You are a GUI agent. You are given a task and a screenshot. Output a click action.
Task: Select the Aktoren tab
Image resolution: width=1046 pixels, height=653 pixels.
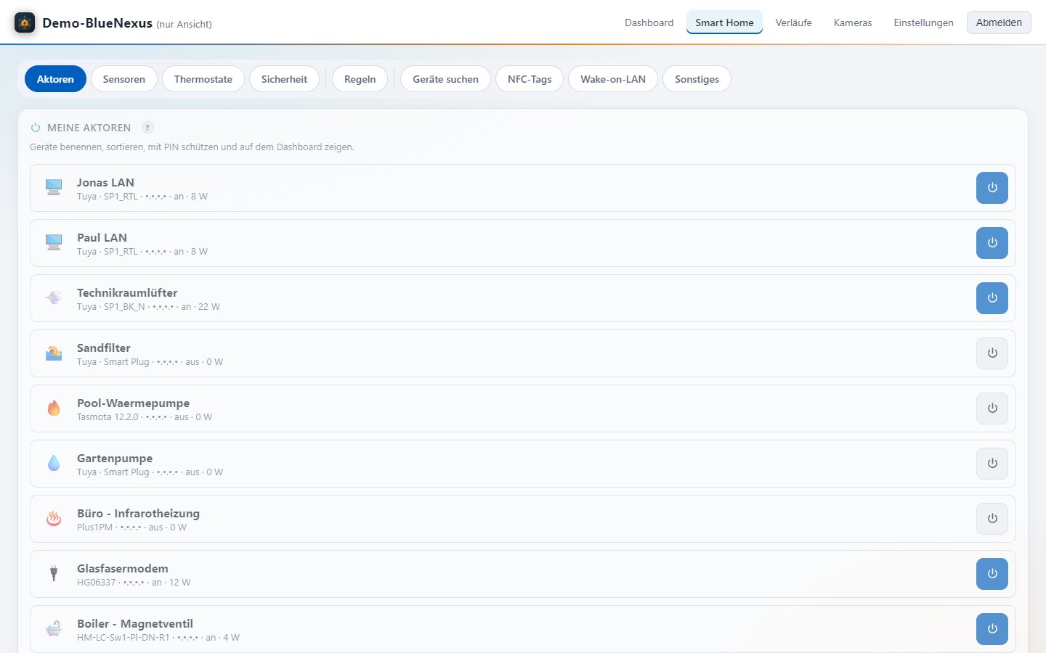[x=55, y=79]
